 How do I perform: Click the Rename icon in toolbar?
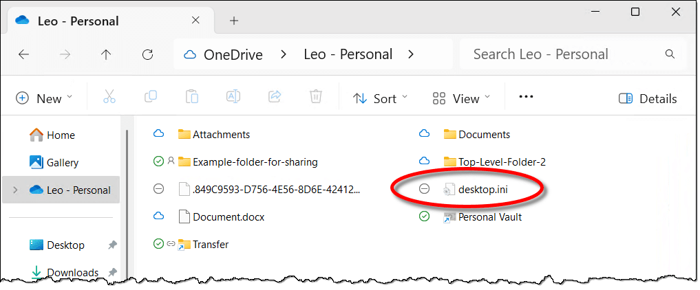pos(233,98)
